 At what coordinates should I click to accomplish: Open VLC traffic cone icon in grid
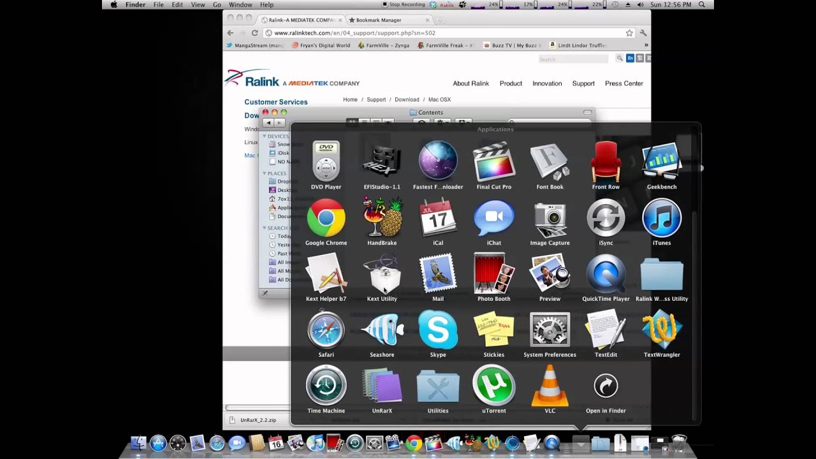[550, 385]
